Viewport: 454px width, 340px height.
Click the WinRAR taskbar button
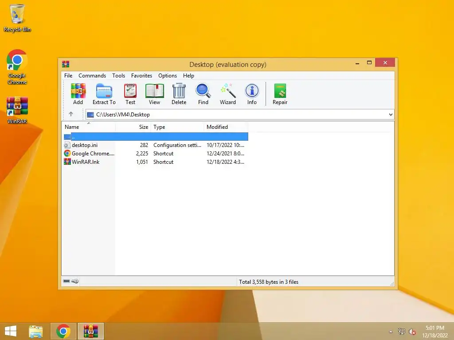click(91, 331)
